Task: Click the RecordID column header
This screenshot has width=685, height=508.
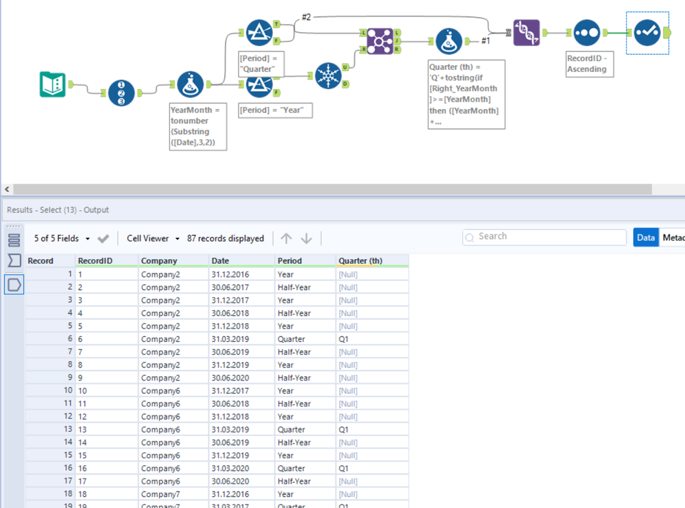Action: pyautogui.click(x=107, y=261)
